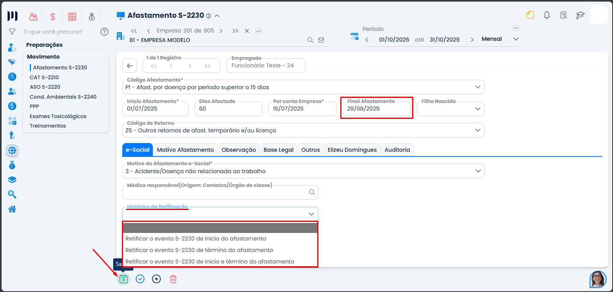Open the person with gear sidebar icon
The image size is (613, 292).
coord(12,48)
